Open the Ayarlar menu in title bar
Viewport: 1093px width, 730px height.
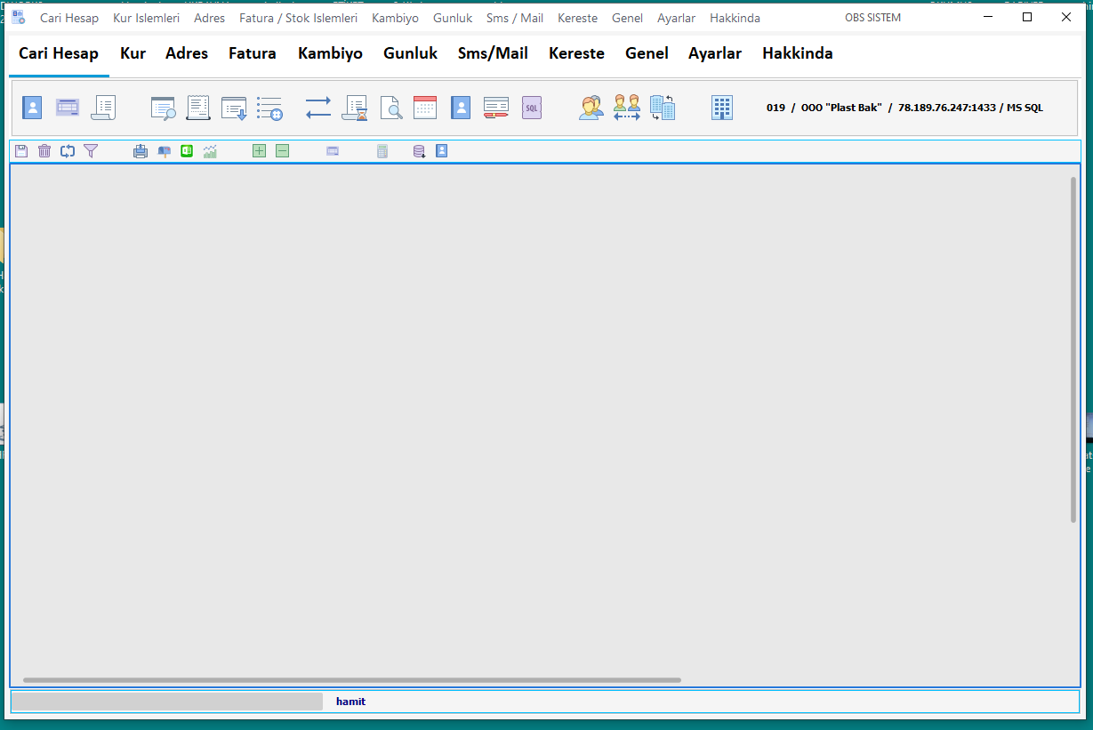(x=676, y=18)
